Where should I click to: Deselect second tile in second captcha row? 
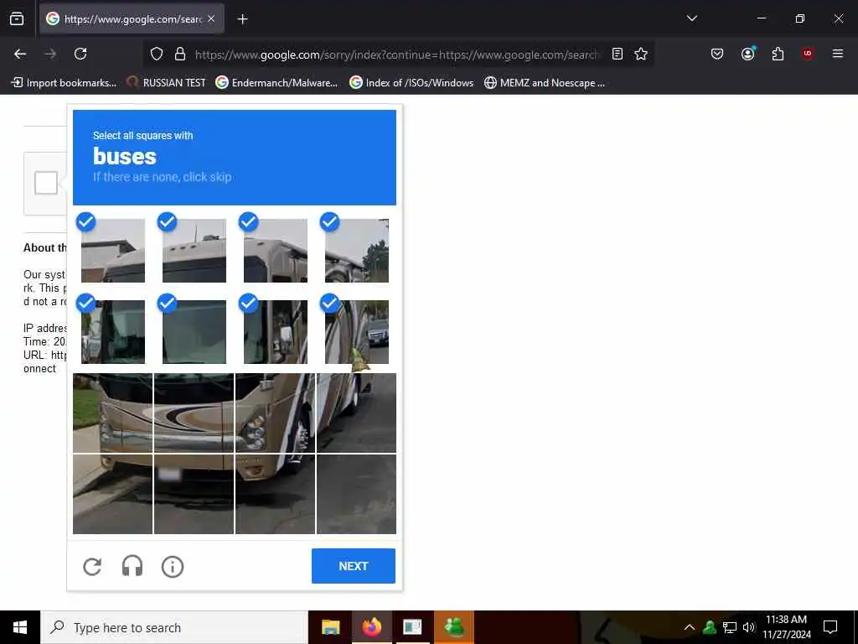pyautogui.click(x=194, y=332)
